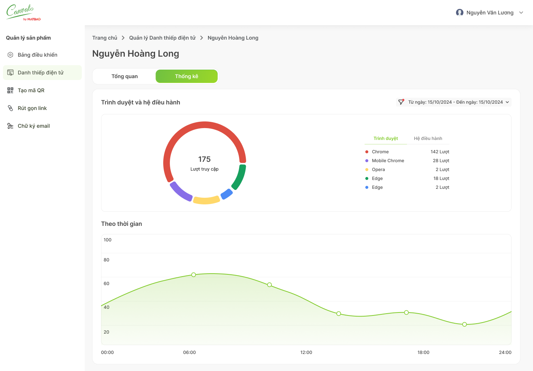
Task: Open Quản lý Danh thiếp điện tử breadcrumb
Action: click(162, 38)
